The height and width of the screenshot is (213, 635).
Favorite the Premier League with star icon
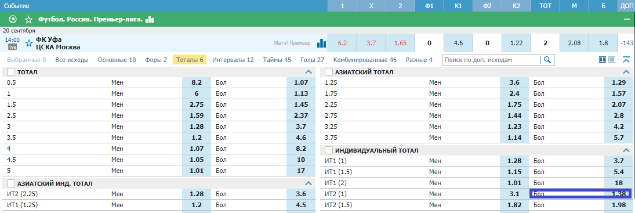[28, 19]
